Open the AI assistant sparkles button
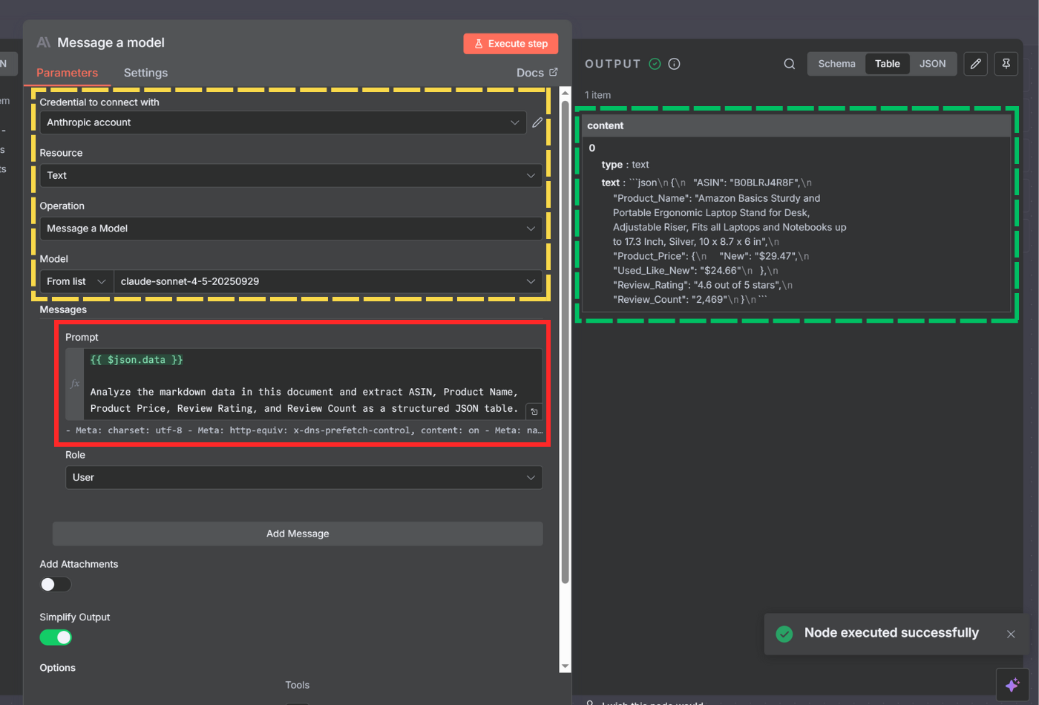Viewport: 1039px width, 705px height. [1013, 684]
